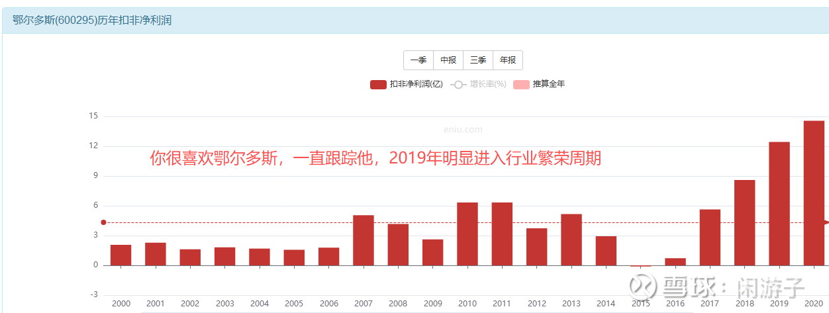Click the 2010 x-axis year label
Screen dimensions: 829x313
tap(467, 304)
